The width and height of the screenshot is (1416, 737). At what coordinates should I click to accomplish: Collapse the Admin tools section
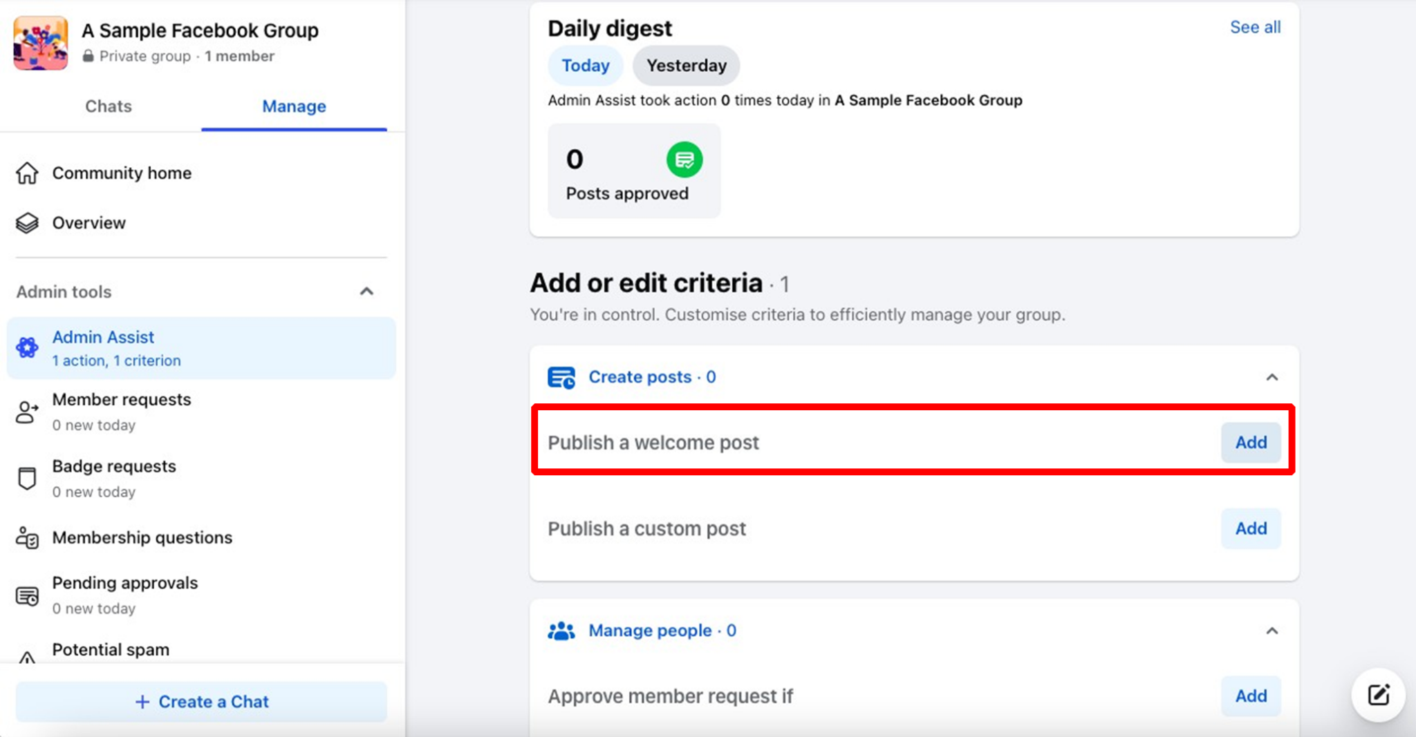(x=367, y=291)
